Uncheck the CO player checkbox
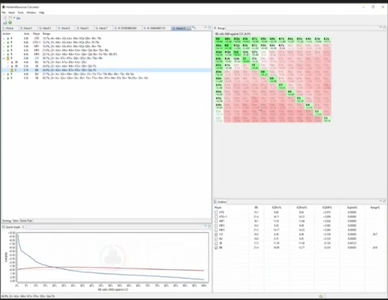This screenshot has width=388, height=300. pyautogui.click(x=216, y=235)
